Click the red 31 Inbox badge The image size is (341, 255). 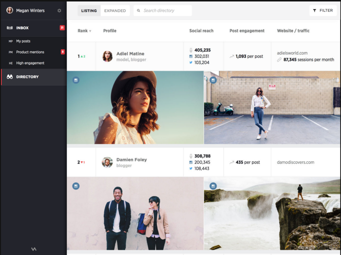click(x=62, y=28)
